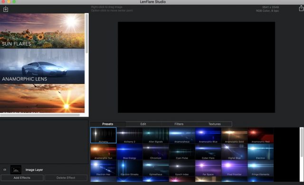
Task: Click the category list horizontal scrollbar
Action: [40, 115]
